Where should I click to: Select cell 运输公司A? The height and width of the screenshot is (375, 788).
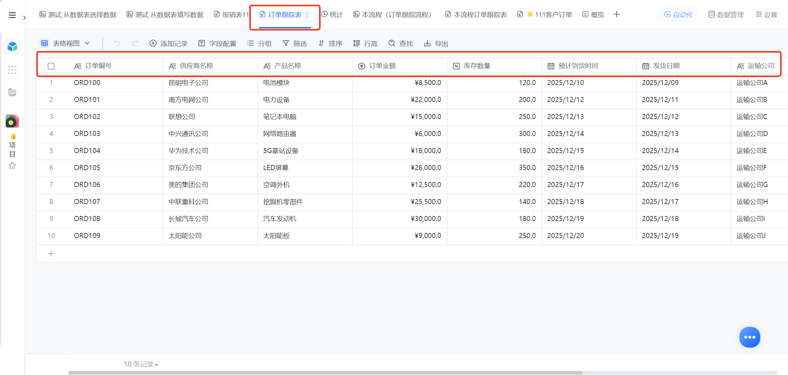759,83
